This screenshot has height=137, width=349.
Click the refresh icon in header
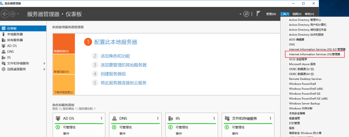(246, 14)
